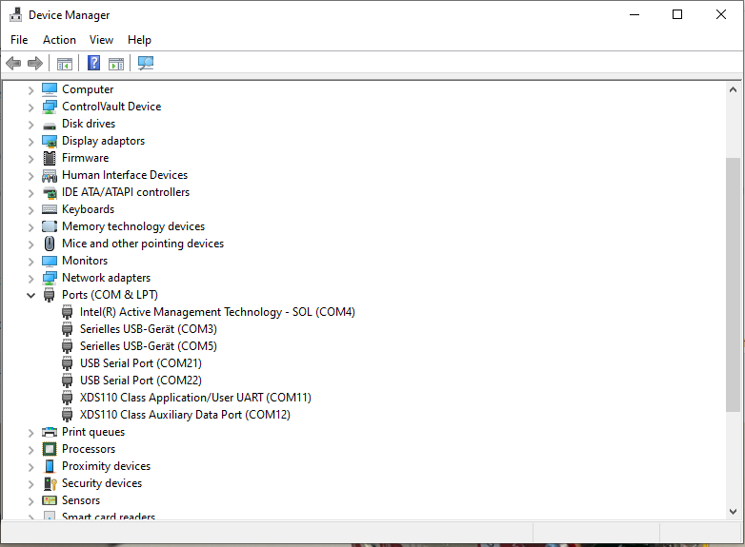This screenshot has height=547, width=745.
Task: Click the Disk drives category icon
Action: (50, 126)
